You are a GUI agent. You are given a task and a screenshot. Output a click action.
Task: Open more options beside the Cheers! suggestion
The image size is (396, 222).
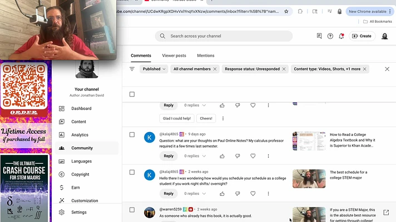click(x=222, y=118)
